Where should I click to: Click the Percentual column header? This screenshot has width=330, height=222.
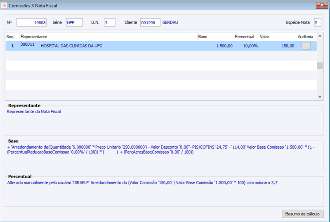[x=246, y=37]
